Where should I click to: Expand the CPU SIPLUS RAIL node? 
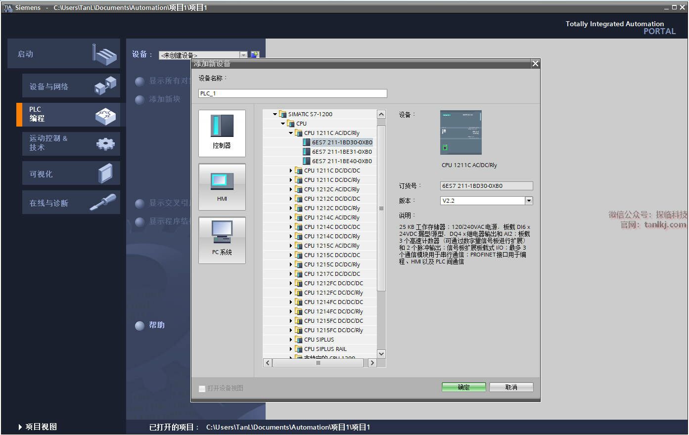coord(291,349)
